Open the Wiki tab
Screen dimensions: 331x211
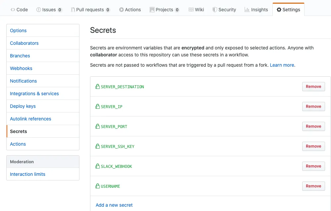tap(196, 10)
